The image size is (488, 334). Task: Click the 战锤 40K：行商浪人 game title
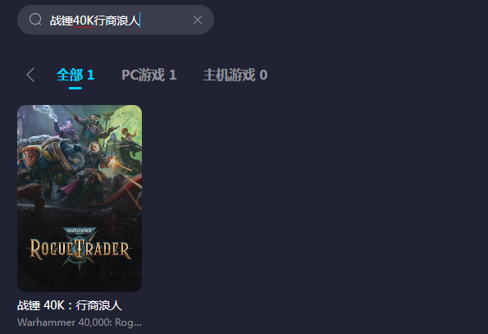click(x=70, y=305)
